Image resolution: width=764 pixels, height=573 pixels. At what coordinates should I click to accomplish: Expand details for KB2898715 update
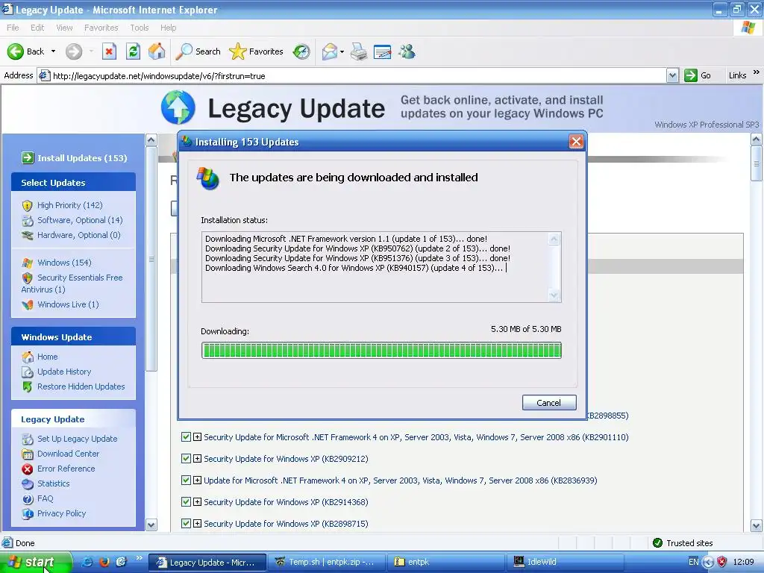197,523
